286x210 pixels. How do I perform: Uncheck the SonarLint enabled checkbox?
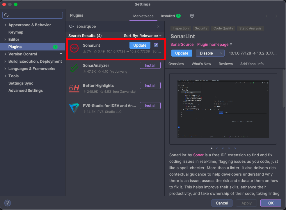coord(156,45)
